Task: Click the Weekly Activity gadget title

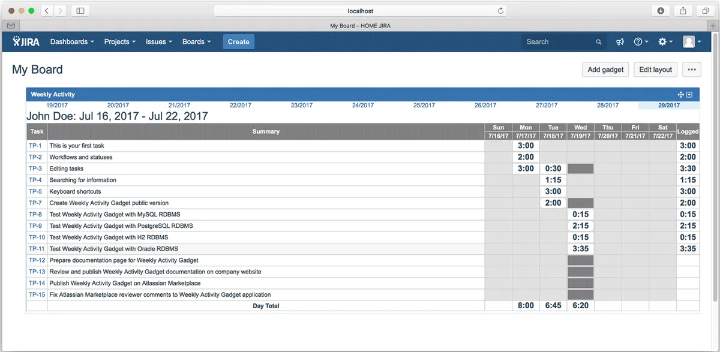Action: pos(53,94)
